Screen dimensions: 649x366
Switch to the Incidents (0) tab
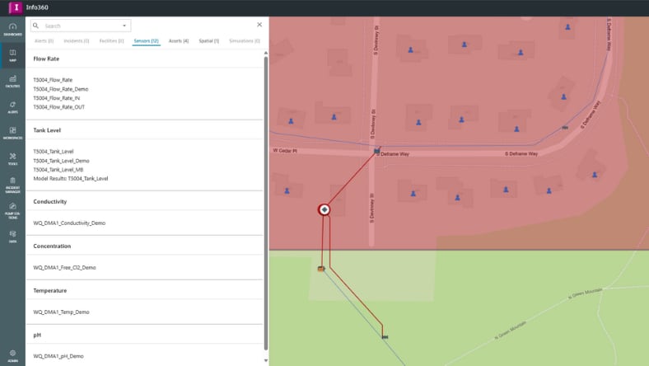(x=76, y=41)
